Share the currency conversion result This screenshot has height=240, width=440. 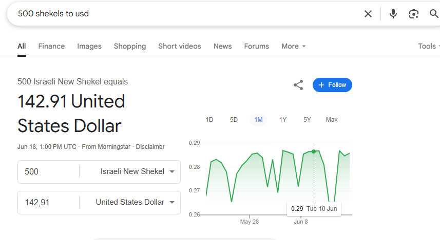click(x=298, y=85)
